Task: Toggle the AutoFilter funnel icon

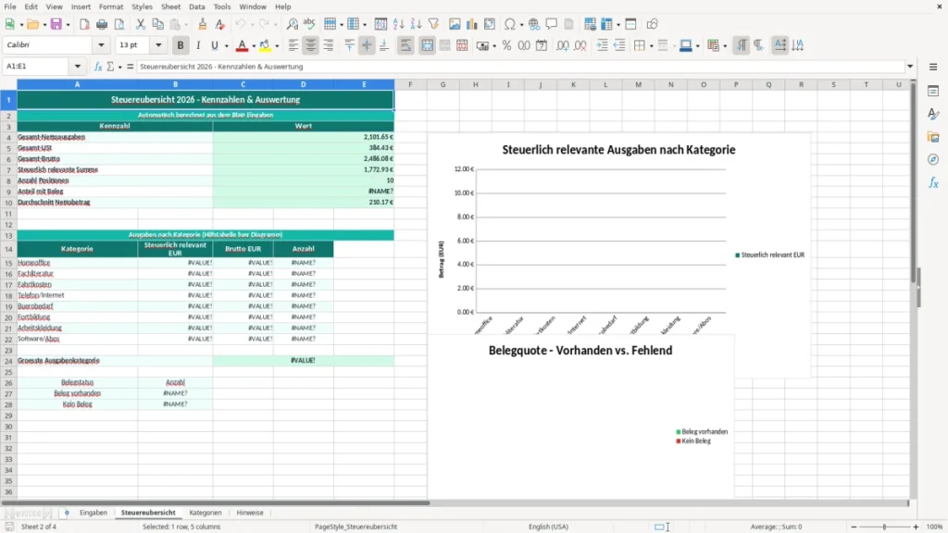Action: pyautogui.click(x=433, y=24)
